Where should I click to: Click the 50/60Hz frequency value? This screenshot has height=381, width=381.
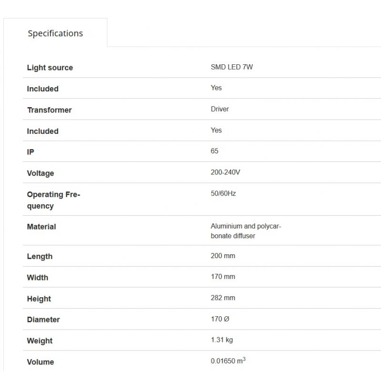[223, 193]
